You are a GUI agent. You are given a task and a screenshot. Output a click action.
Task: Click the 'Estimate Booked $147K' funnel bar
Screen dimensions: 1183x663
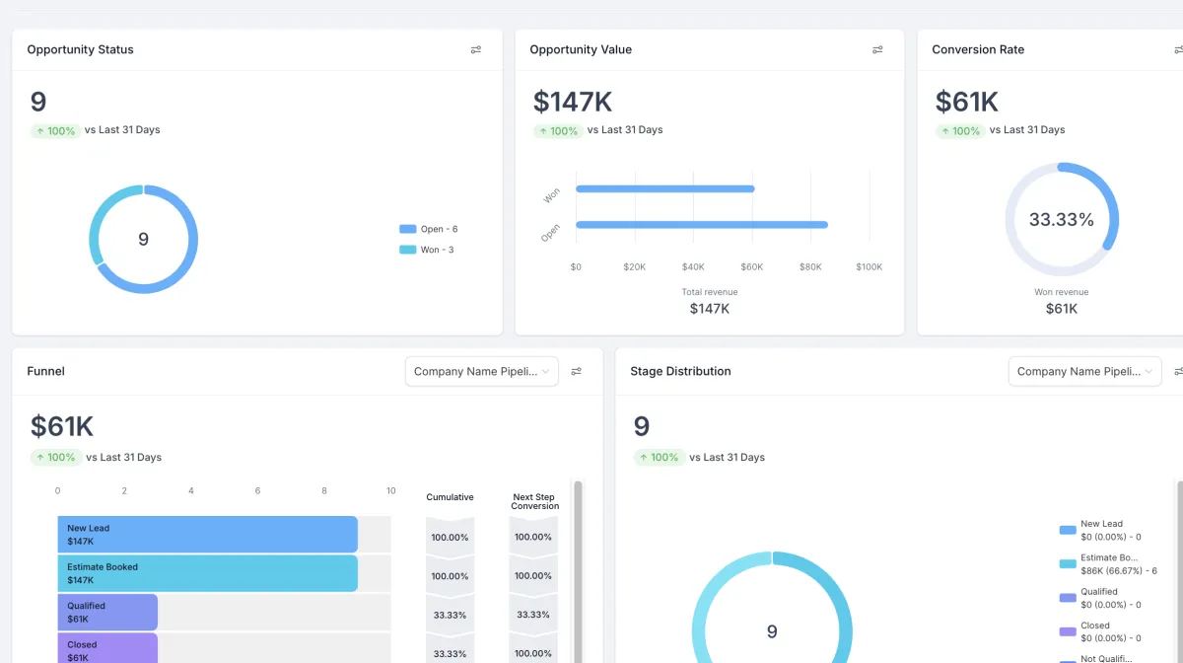click(x=207, y=573)
